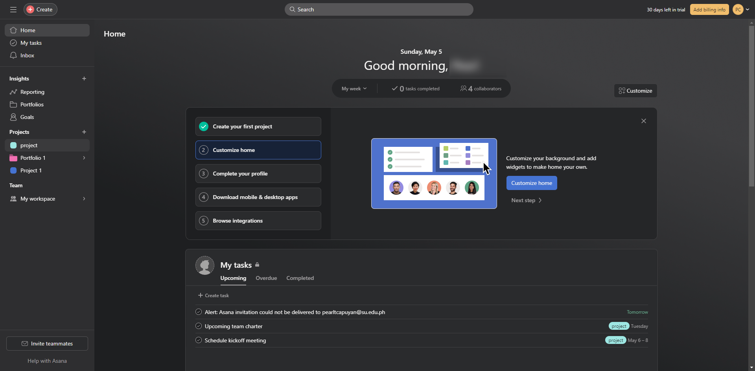The width and height of the screenshot is (755, 371).
Task: Mark the Asana invitation alert task complete
Action: tap(199, 312)
